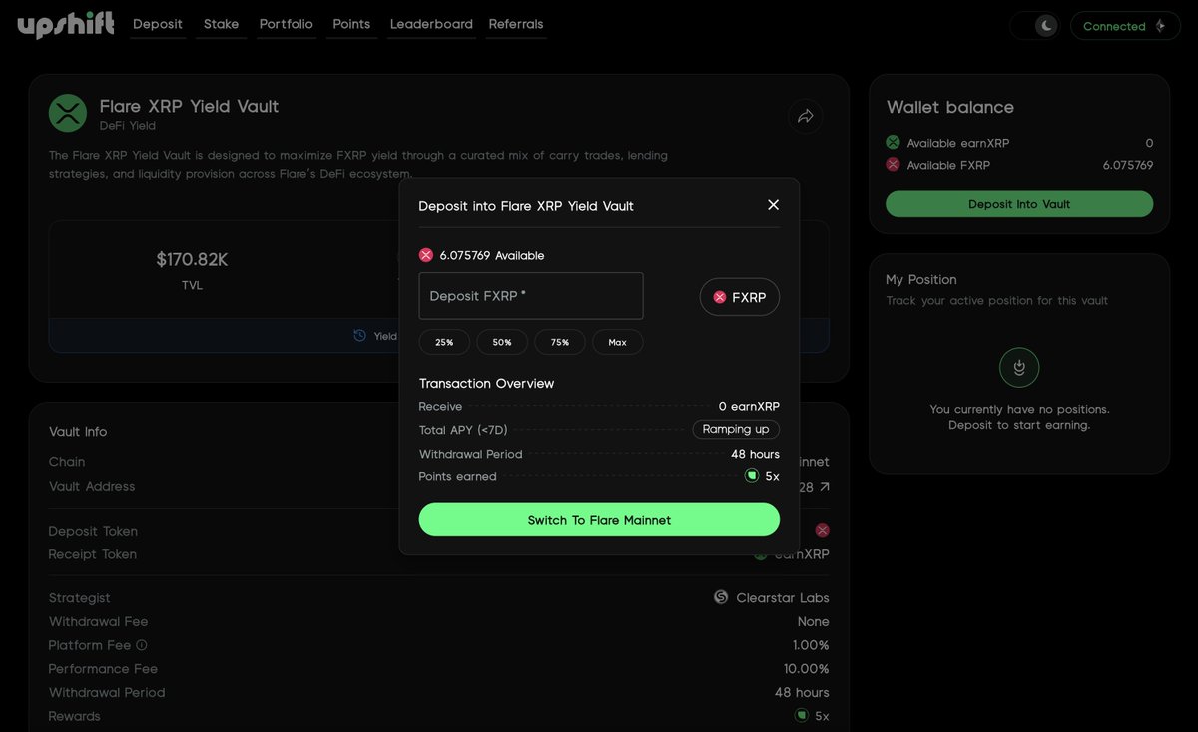Click the DeFi Yield subtitle
Screen dimensions: 1198x732
pyautogui.click(x=128, y=126)
